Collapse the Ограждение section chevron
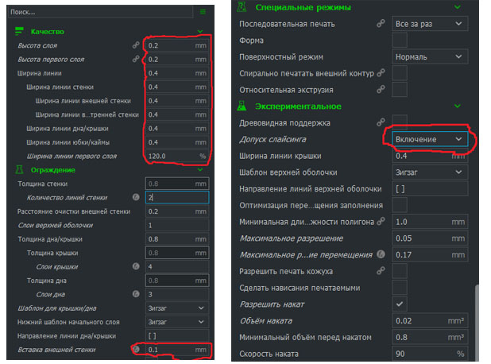This screenshot has height=364, width=491. pyautogui.click(x=200, y=170)
